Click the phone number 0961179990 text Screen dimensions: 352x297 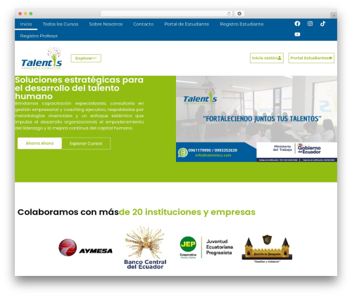(199, 150)
